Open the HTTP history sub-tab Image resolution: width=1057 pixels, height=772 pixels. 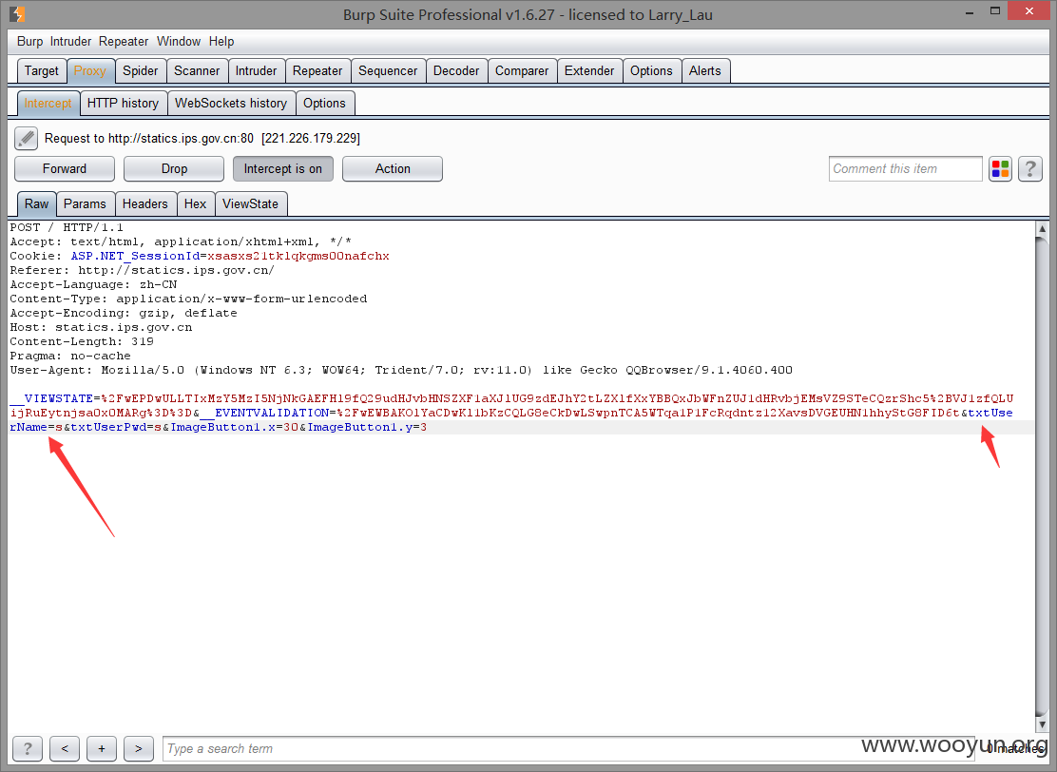click(123, 104)
